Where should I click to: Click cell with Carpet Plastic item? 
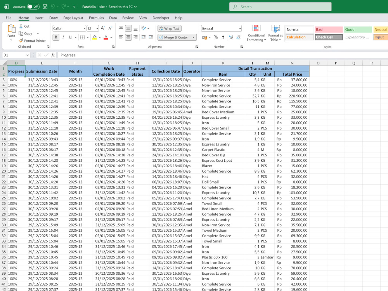point(223,150)
